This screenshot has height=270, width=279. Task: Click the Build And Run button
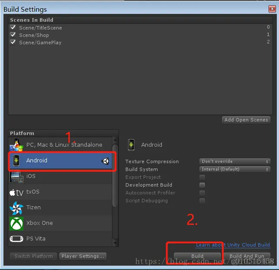[247, 256]
